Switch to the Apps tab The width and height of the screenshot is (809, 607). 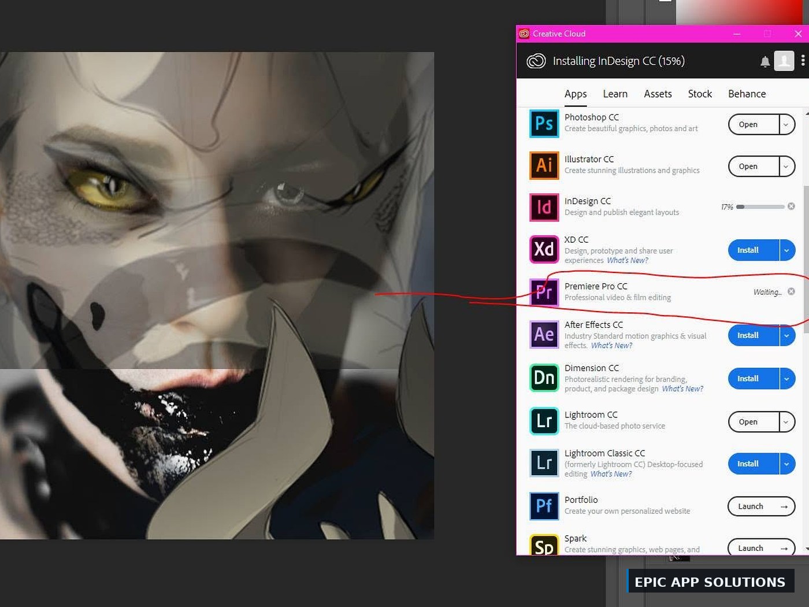coord(576,94)
